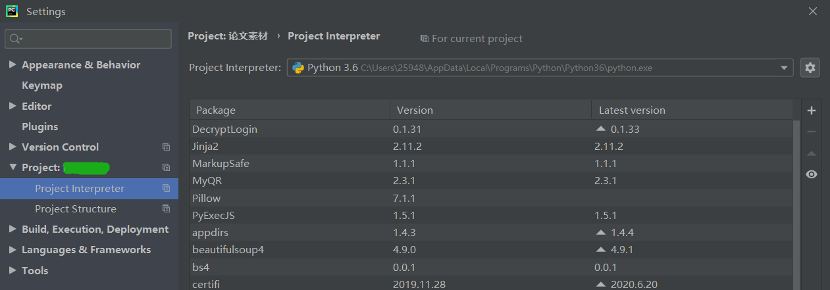Click the upgrade package arrow icon
Screen dimensions: 830x290
click(x=811, y=153)
